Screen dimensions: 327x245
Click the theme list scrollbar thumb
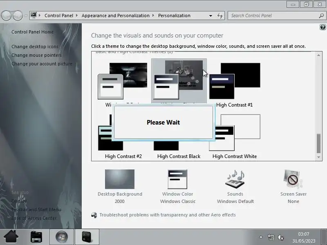[318, 144]
